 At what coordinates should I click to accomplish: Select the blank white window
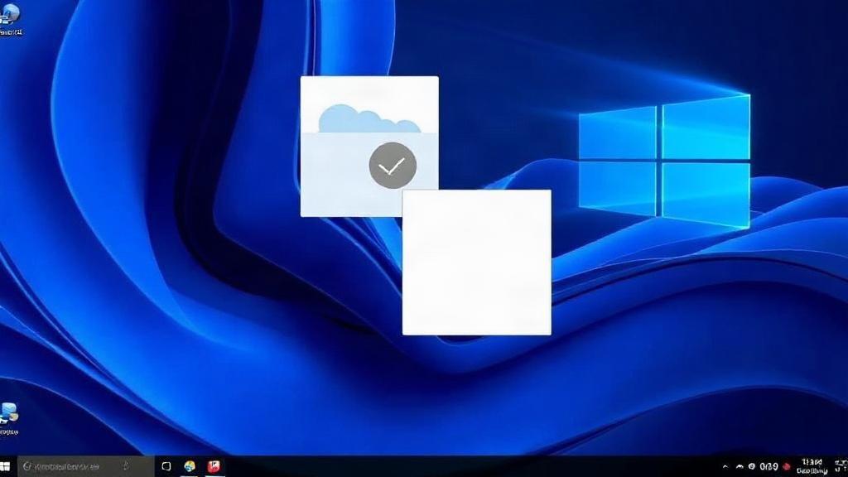pos(476,263)
